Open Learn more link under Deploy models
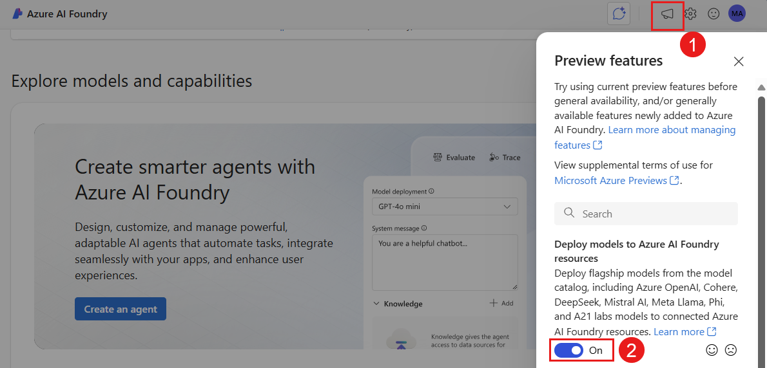This screenshot has height=368, width=767. [x=684, y=331]
